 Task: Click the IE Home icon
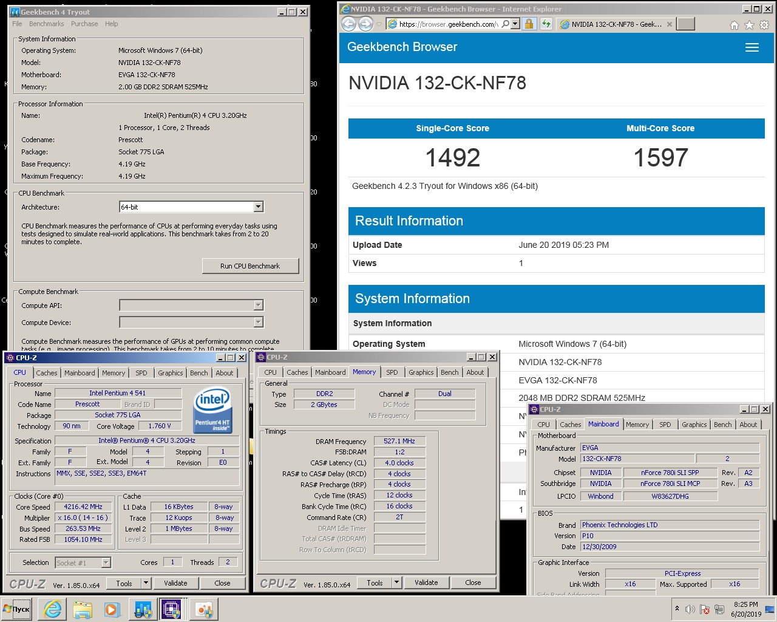734,25
